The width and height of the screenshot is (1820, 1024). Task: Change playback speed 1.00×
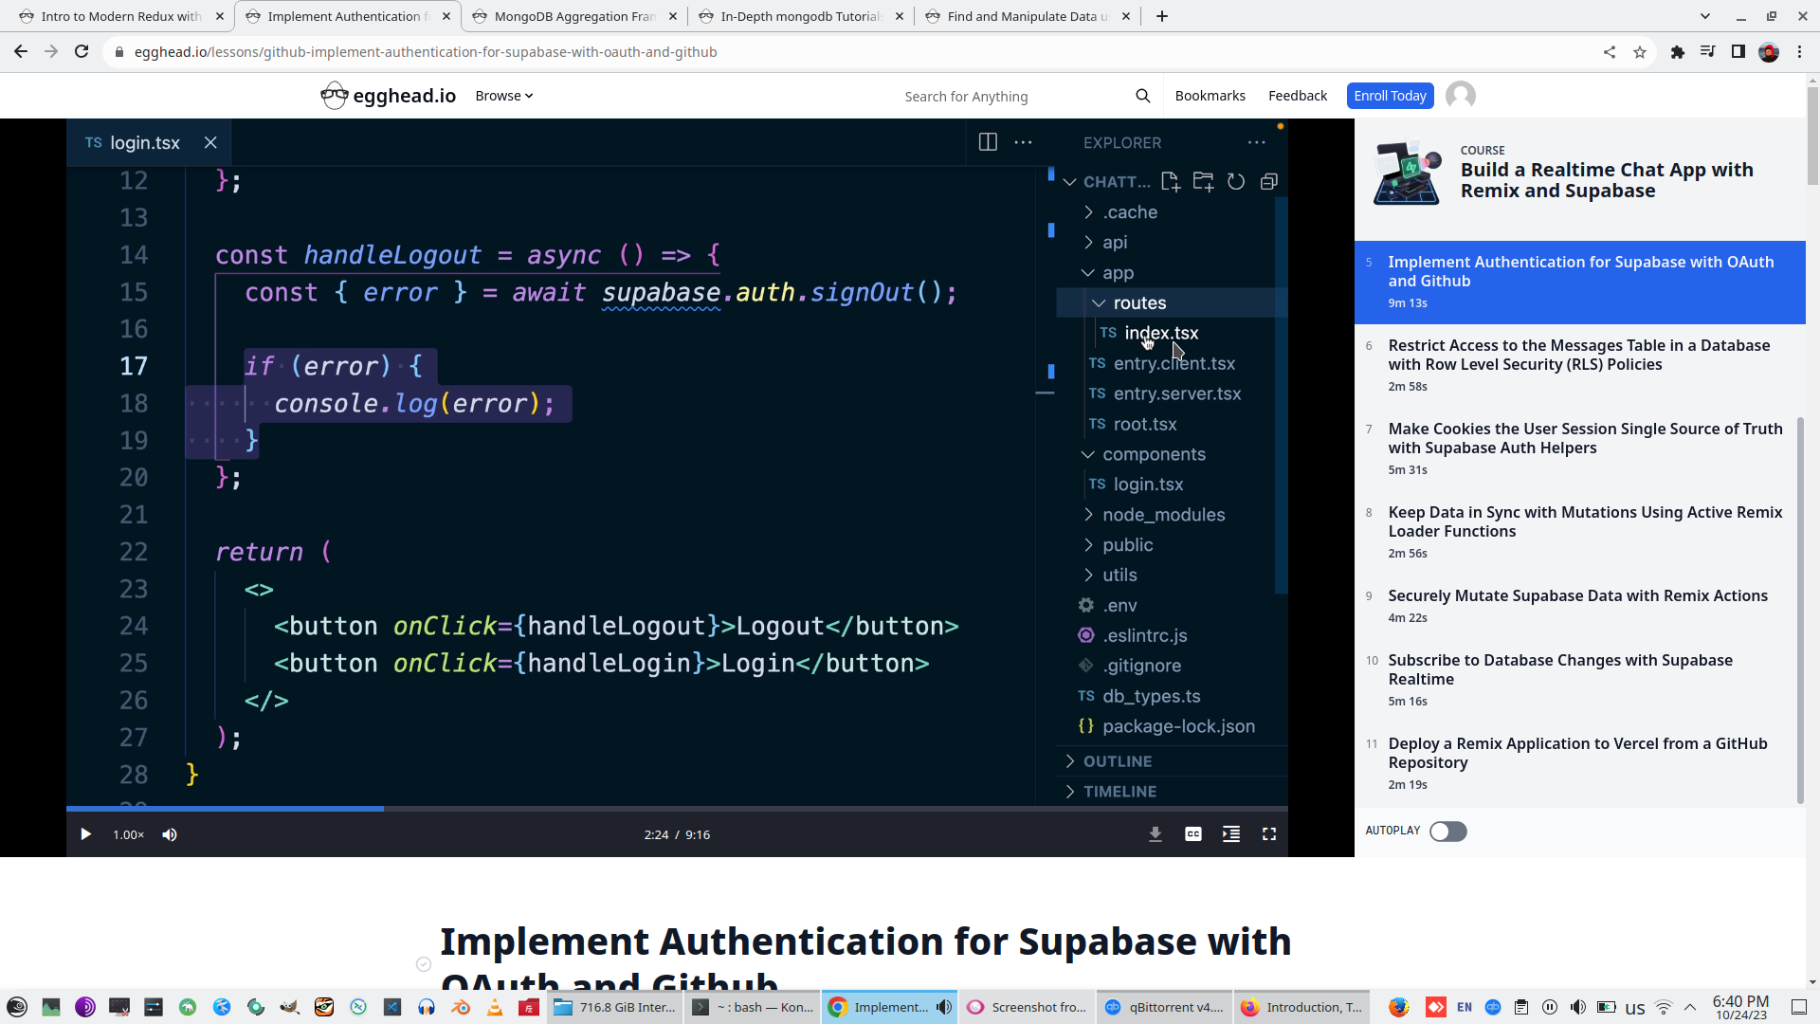pos(128,834)
